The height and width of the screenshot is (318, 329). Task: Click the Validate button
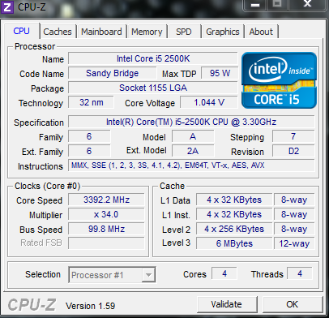coord(227,304)
